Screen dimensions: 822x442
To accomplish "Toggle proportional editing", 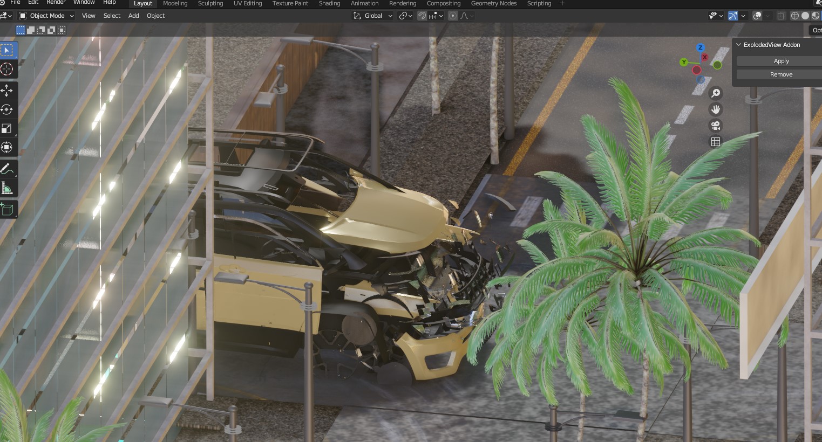I will (x=452, y=15).
